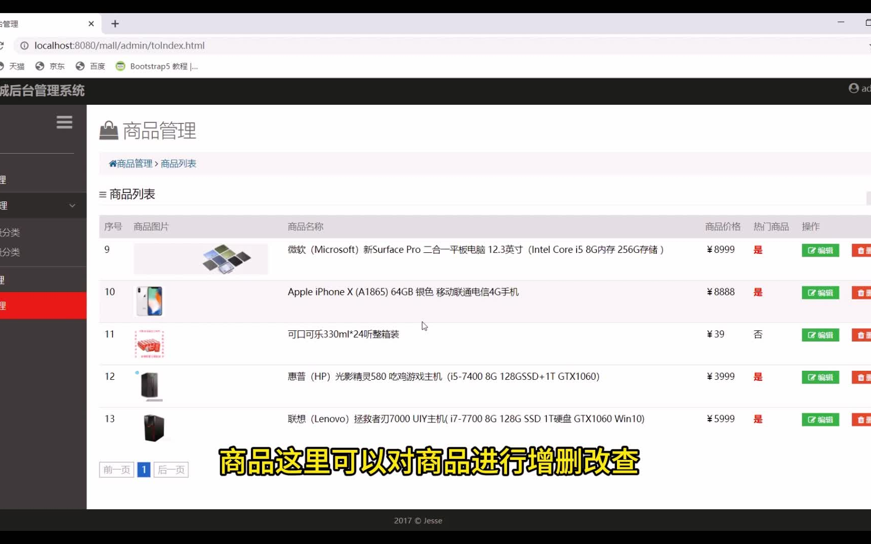Image resolution: width=871 pixels, height=544 pixels.
Task: Edit the 联想 Lenovo 拯救者 product
Action: [x=820, y=420]
